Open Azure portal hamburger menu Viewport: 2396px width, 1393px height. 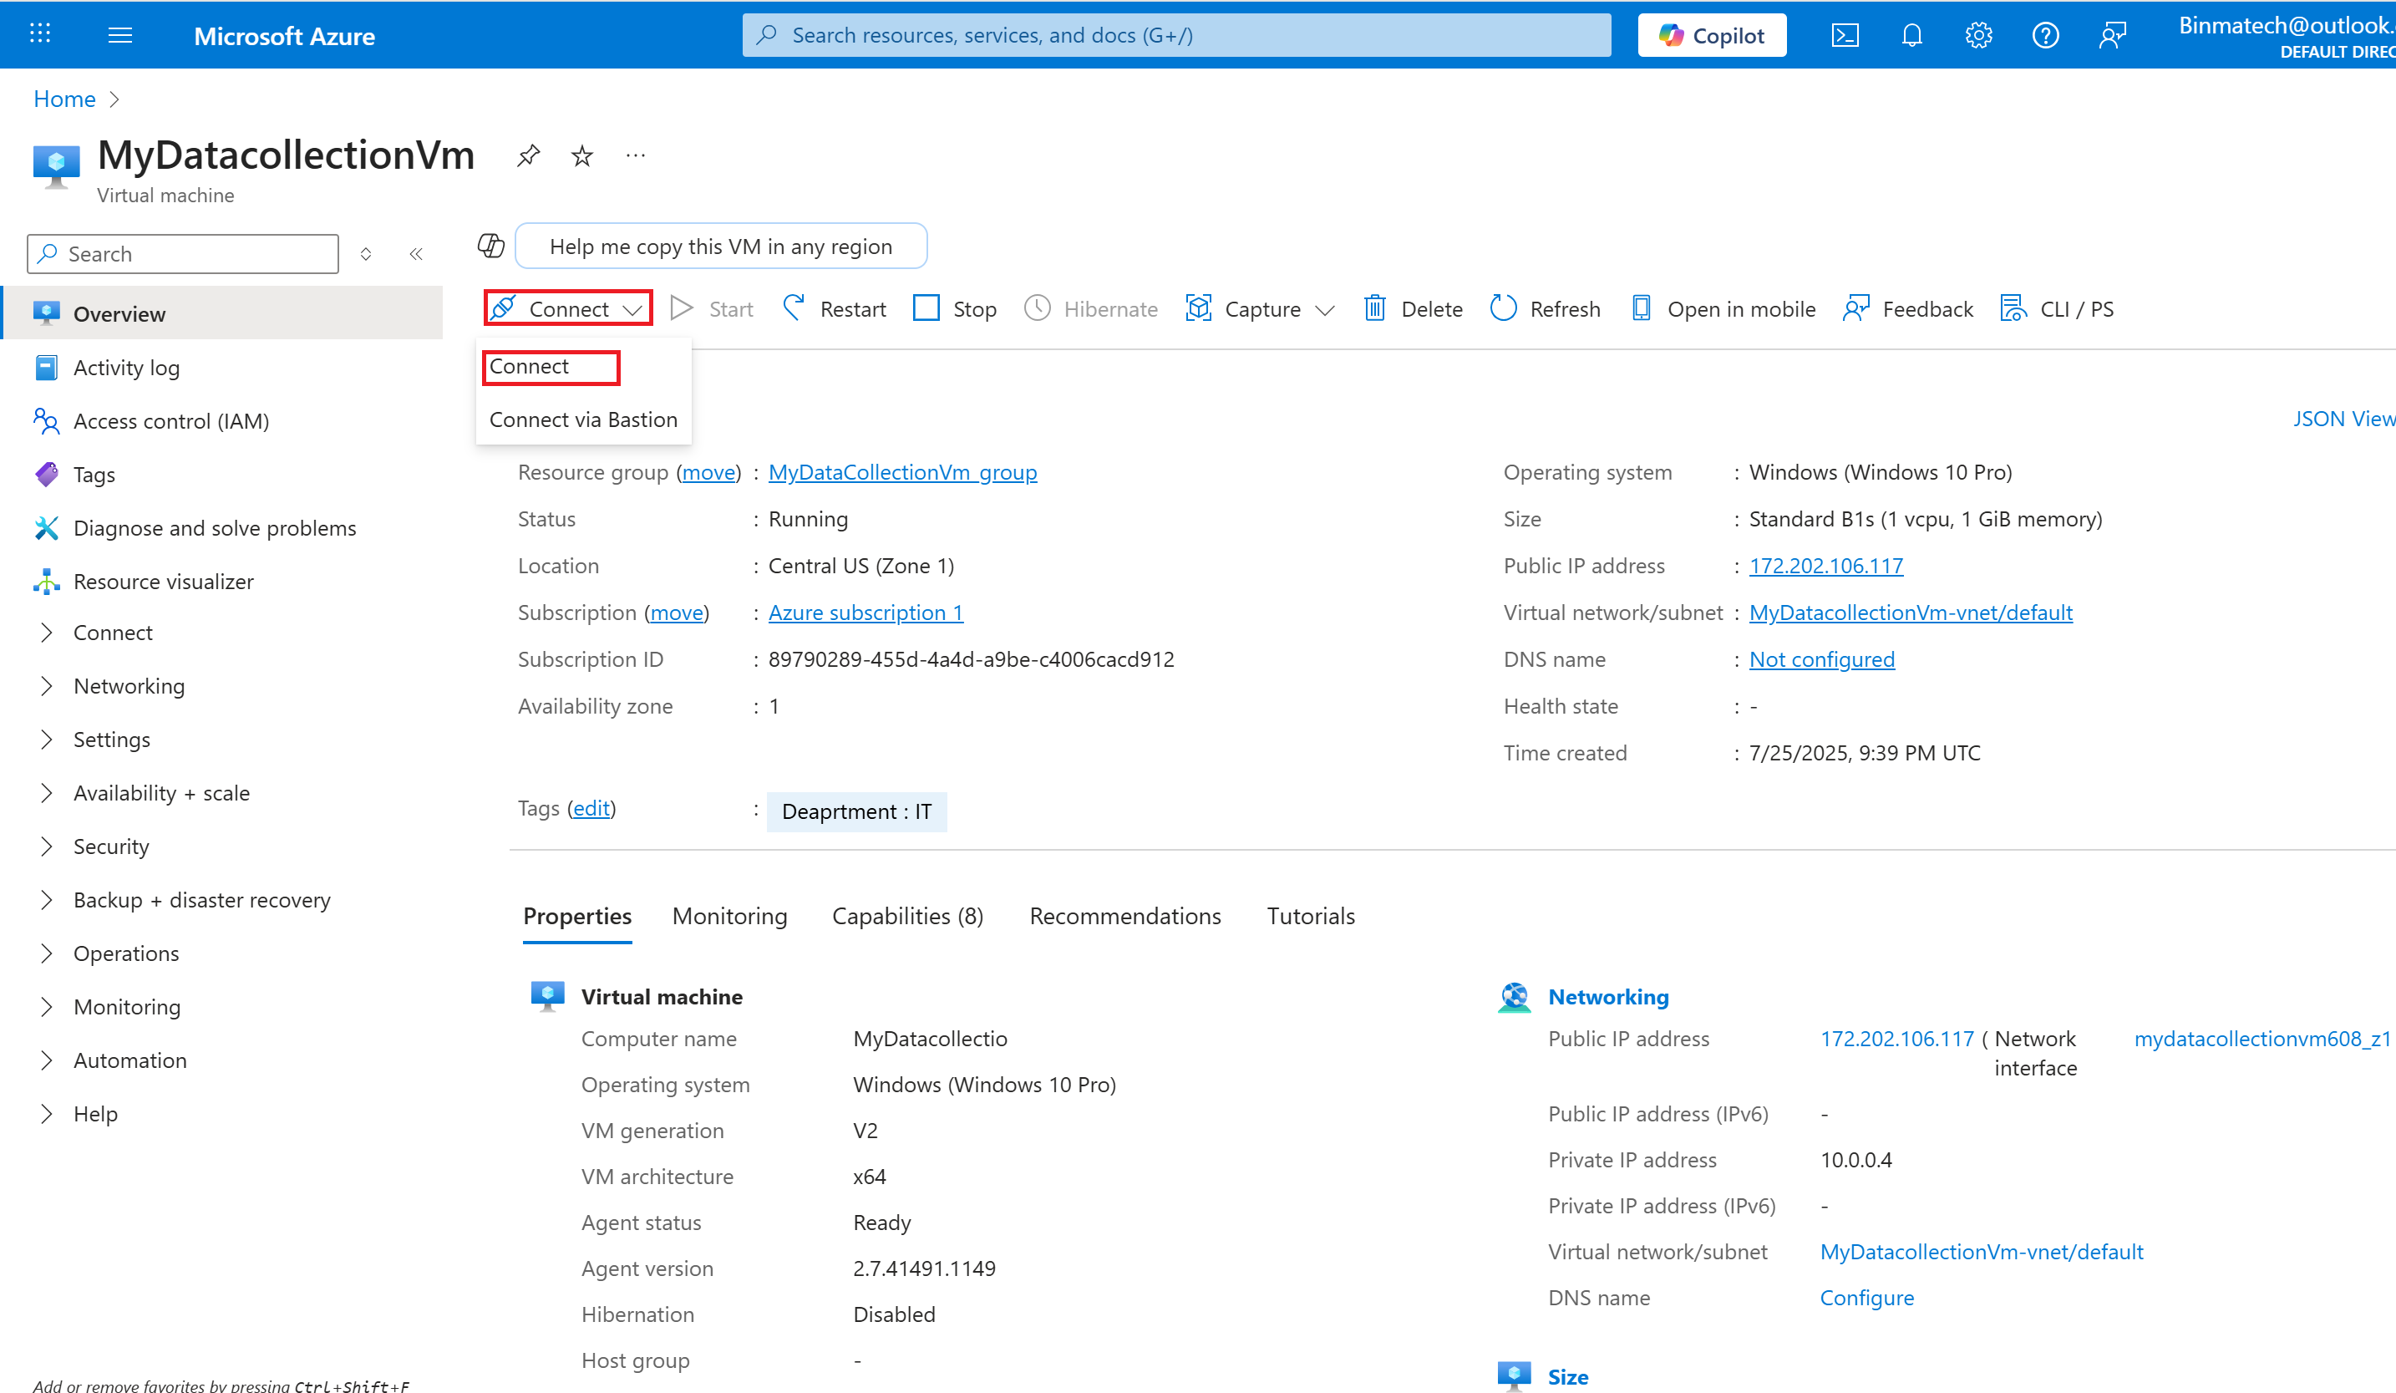pyautogui.click(x=119, y=36)
